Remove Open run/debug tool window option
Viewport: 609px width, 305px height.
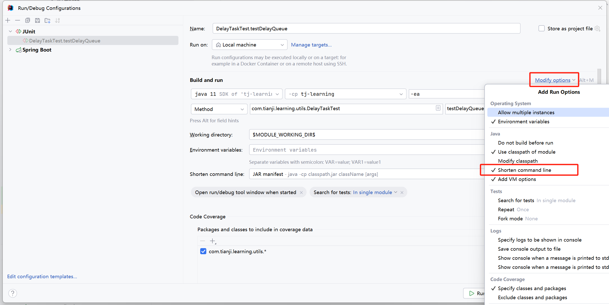click(x=301, y=193)
